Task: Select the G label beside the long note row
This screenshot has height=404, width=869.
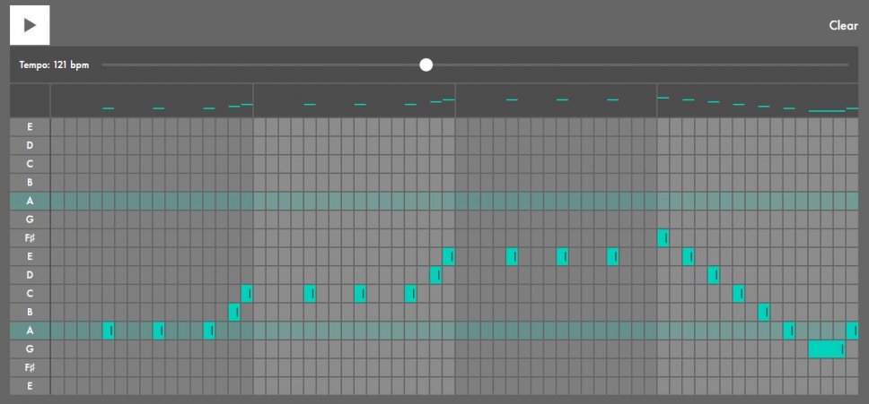Action: point(30,349)
